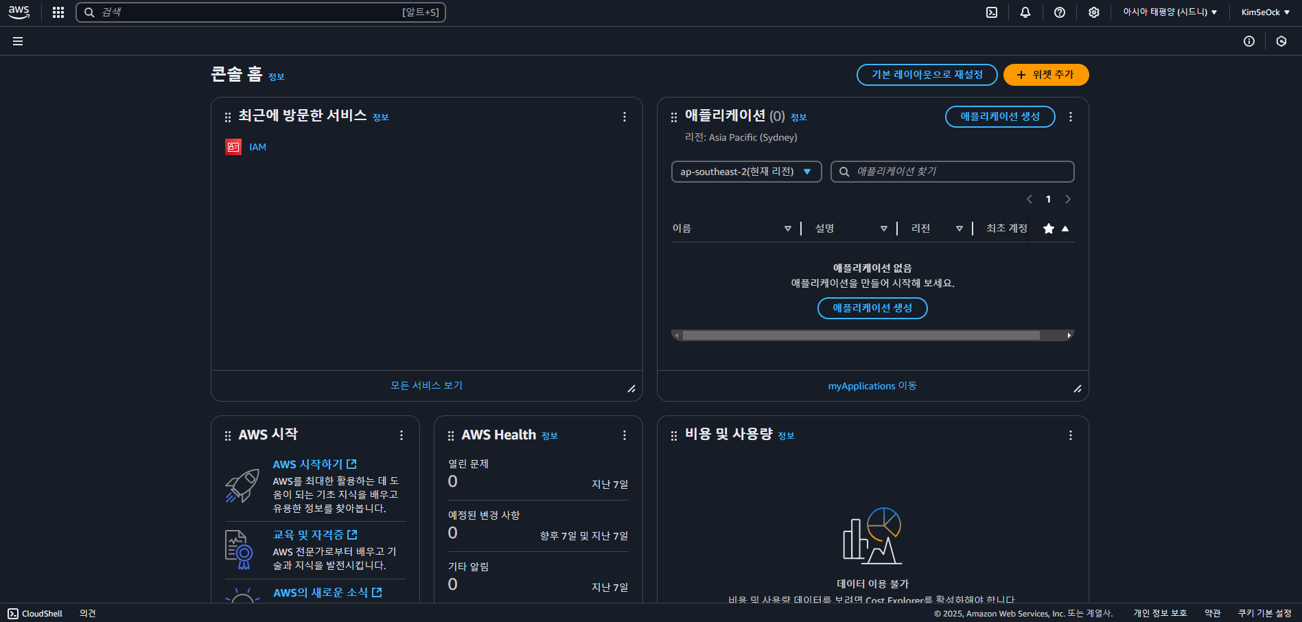Viewport: 1302px width, 622px height.
Task: Click 정보 link next to 콘솔 홈
Action: 276,77
